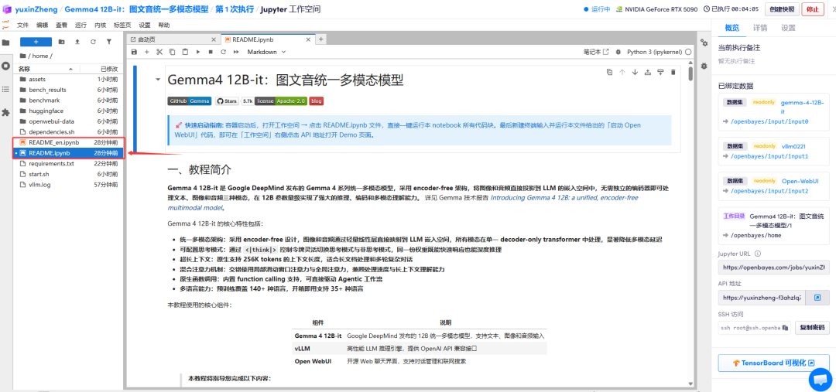
Task: Close the README.ipynb tab
Action: point(307,39)
